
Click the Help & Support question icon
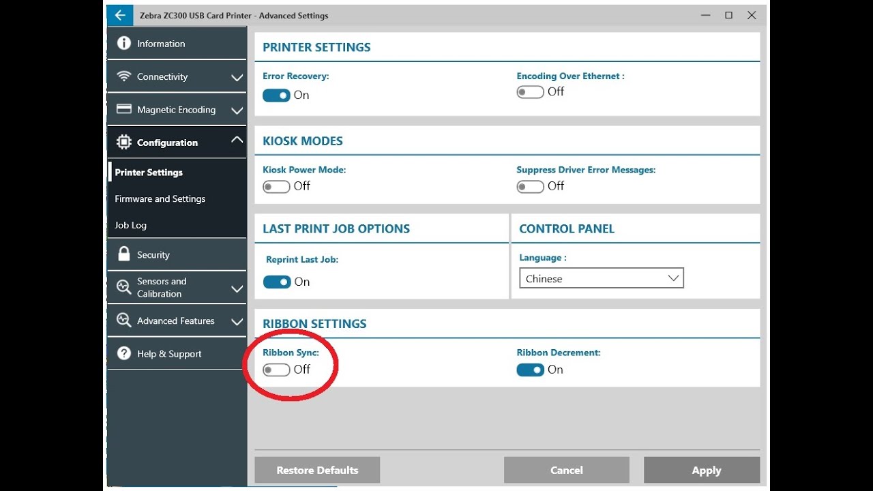(123, 353)
